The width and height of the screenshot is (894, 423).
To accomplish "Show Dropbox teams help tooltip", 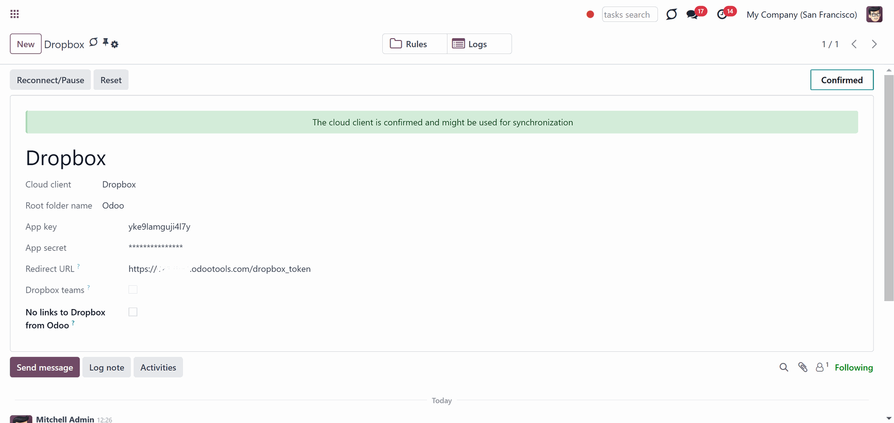I will (88, 288).
